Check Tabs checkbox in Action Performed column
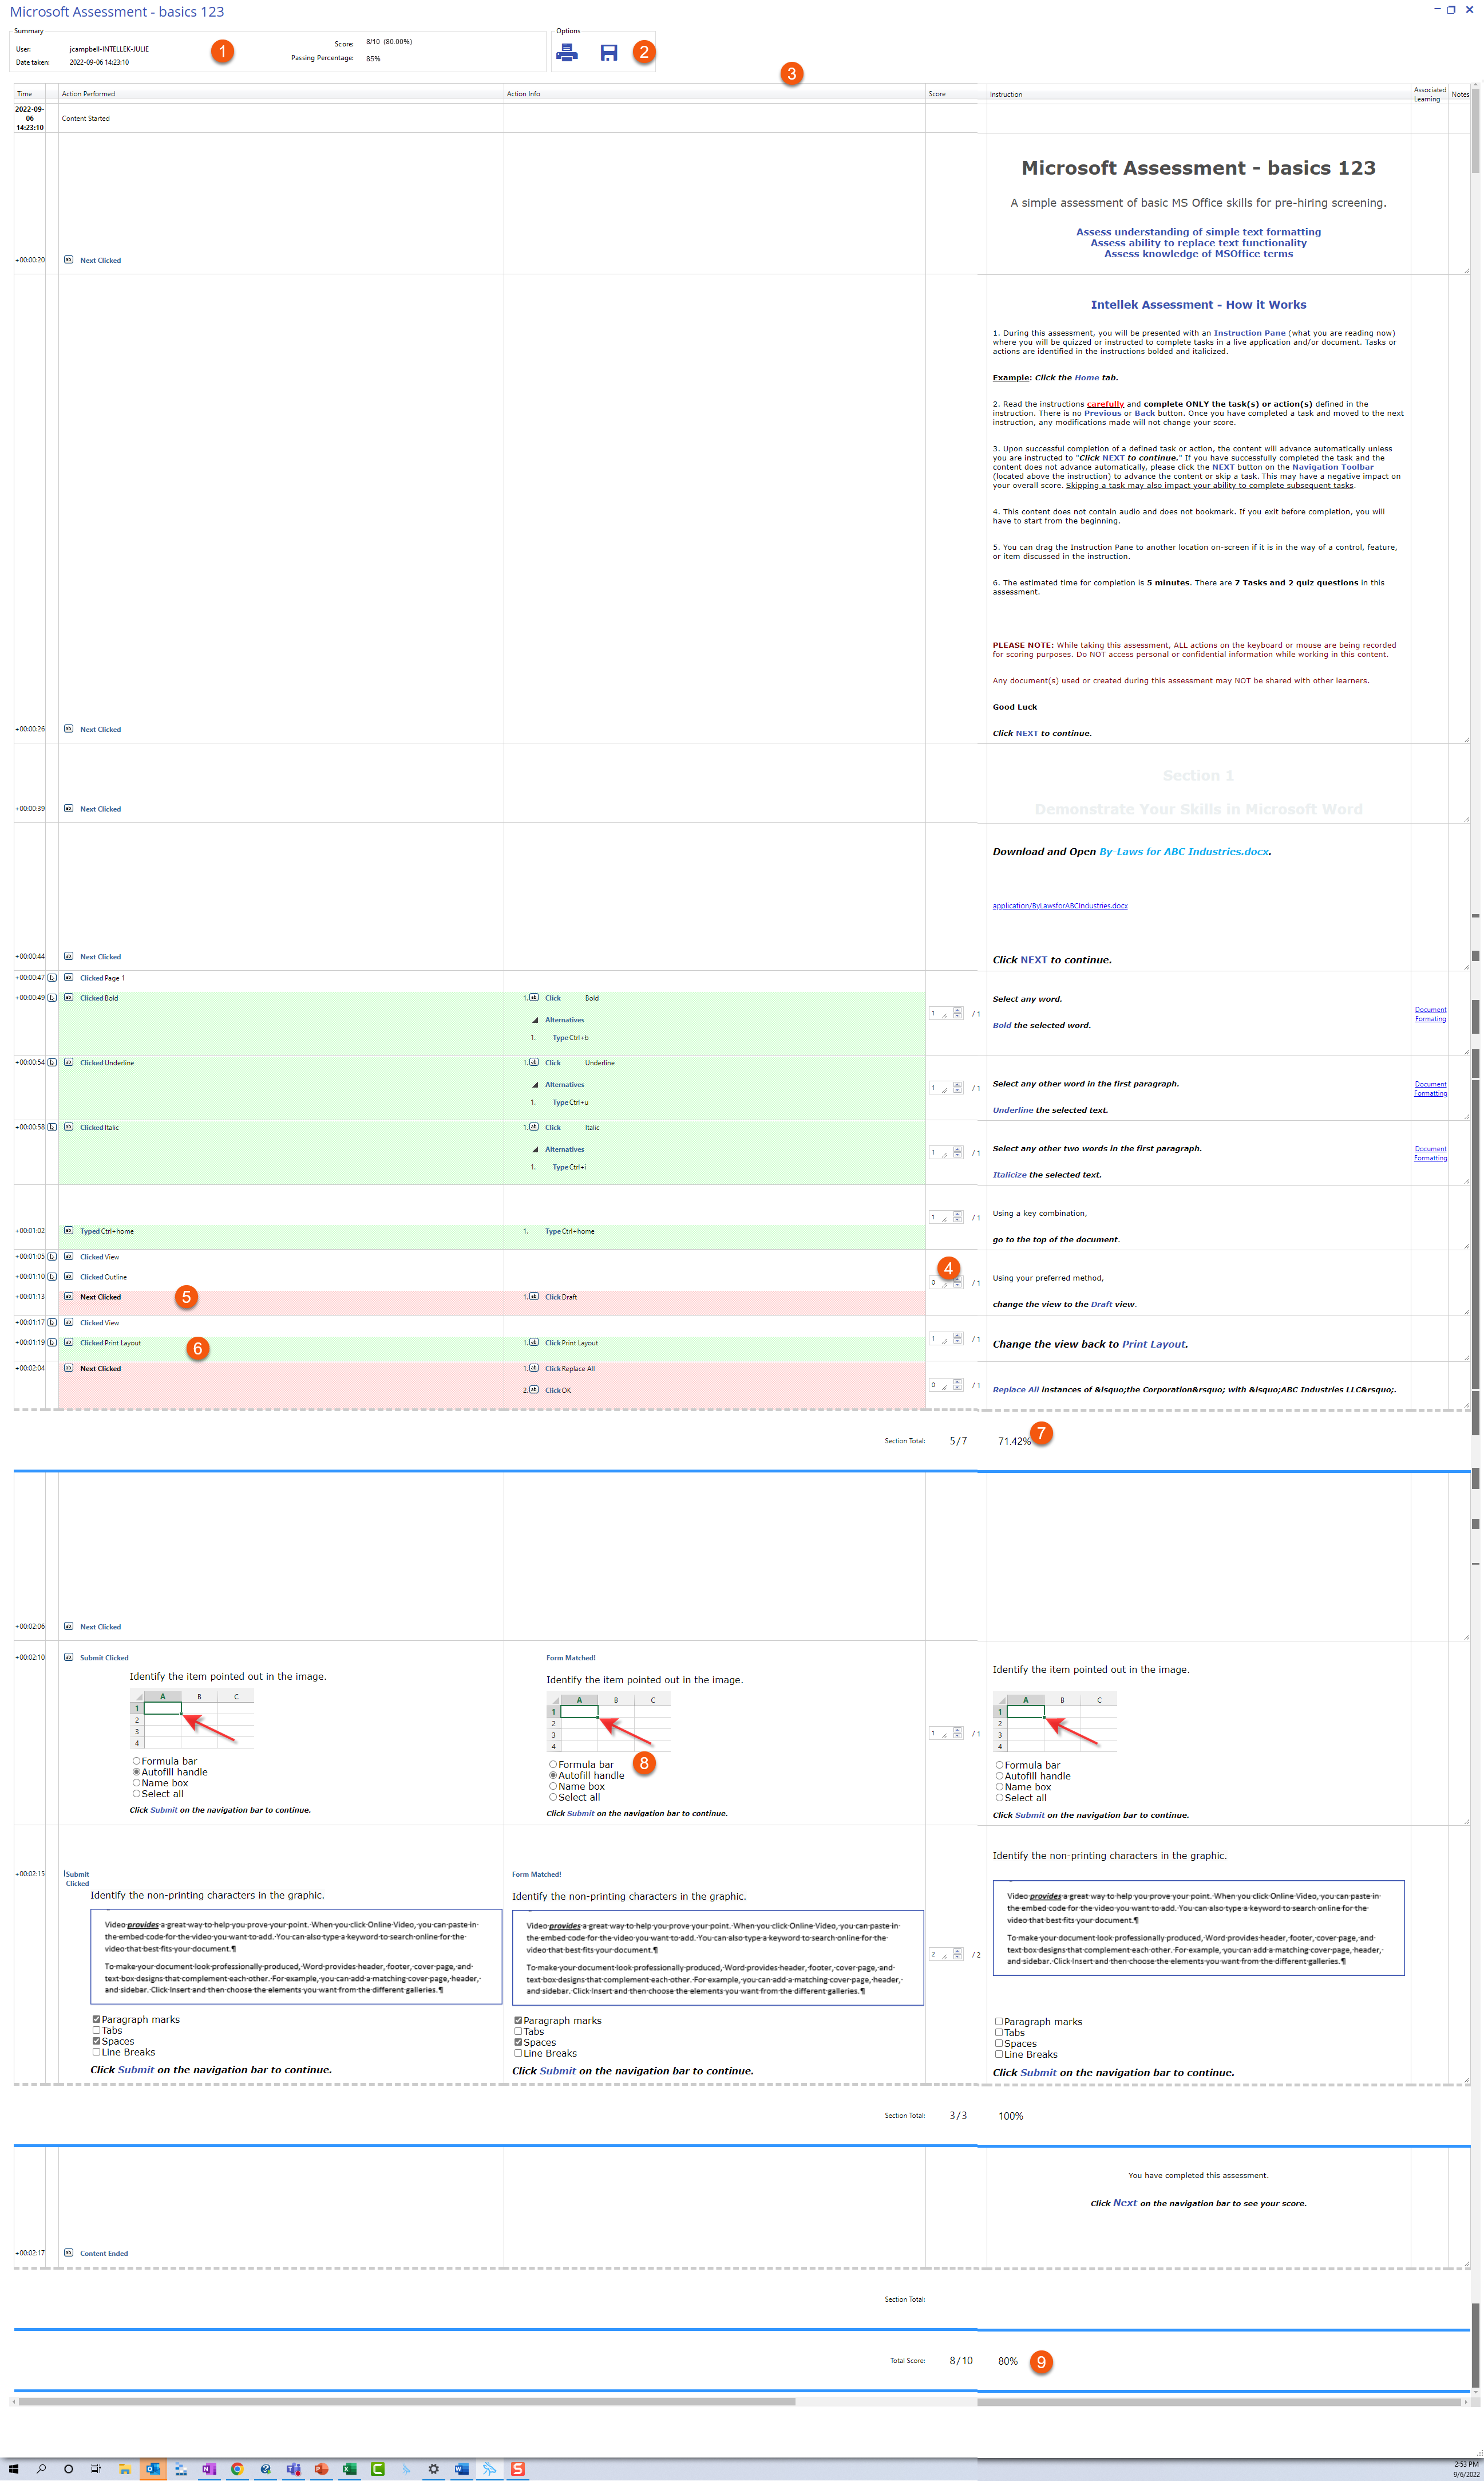Screen dimensions: 1484x2481 tap(97, 2031)
